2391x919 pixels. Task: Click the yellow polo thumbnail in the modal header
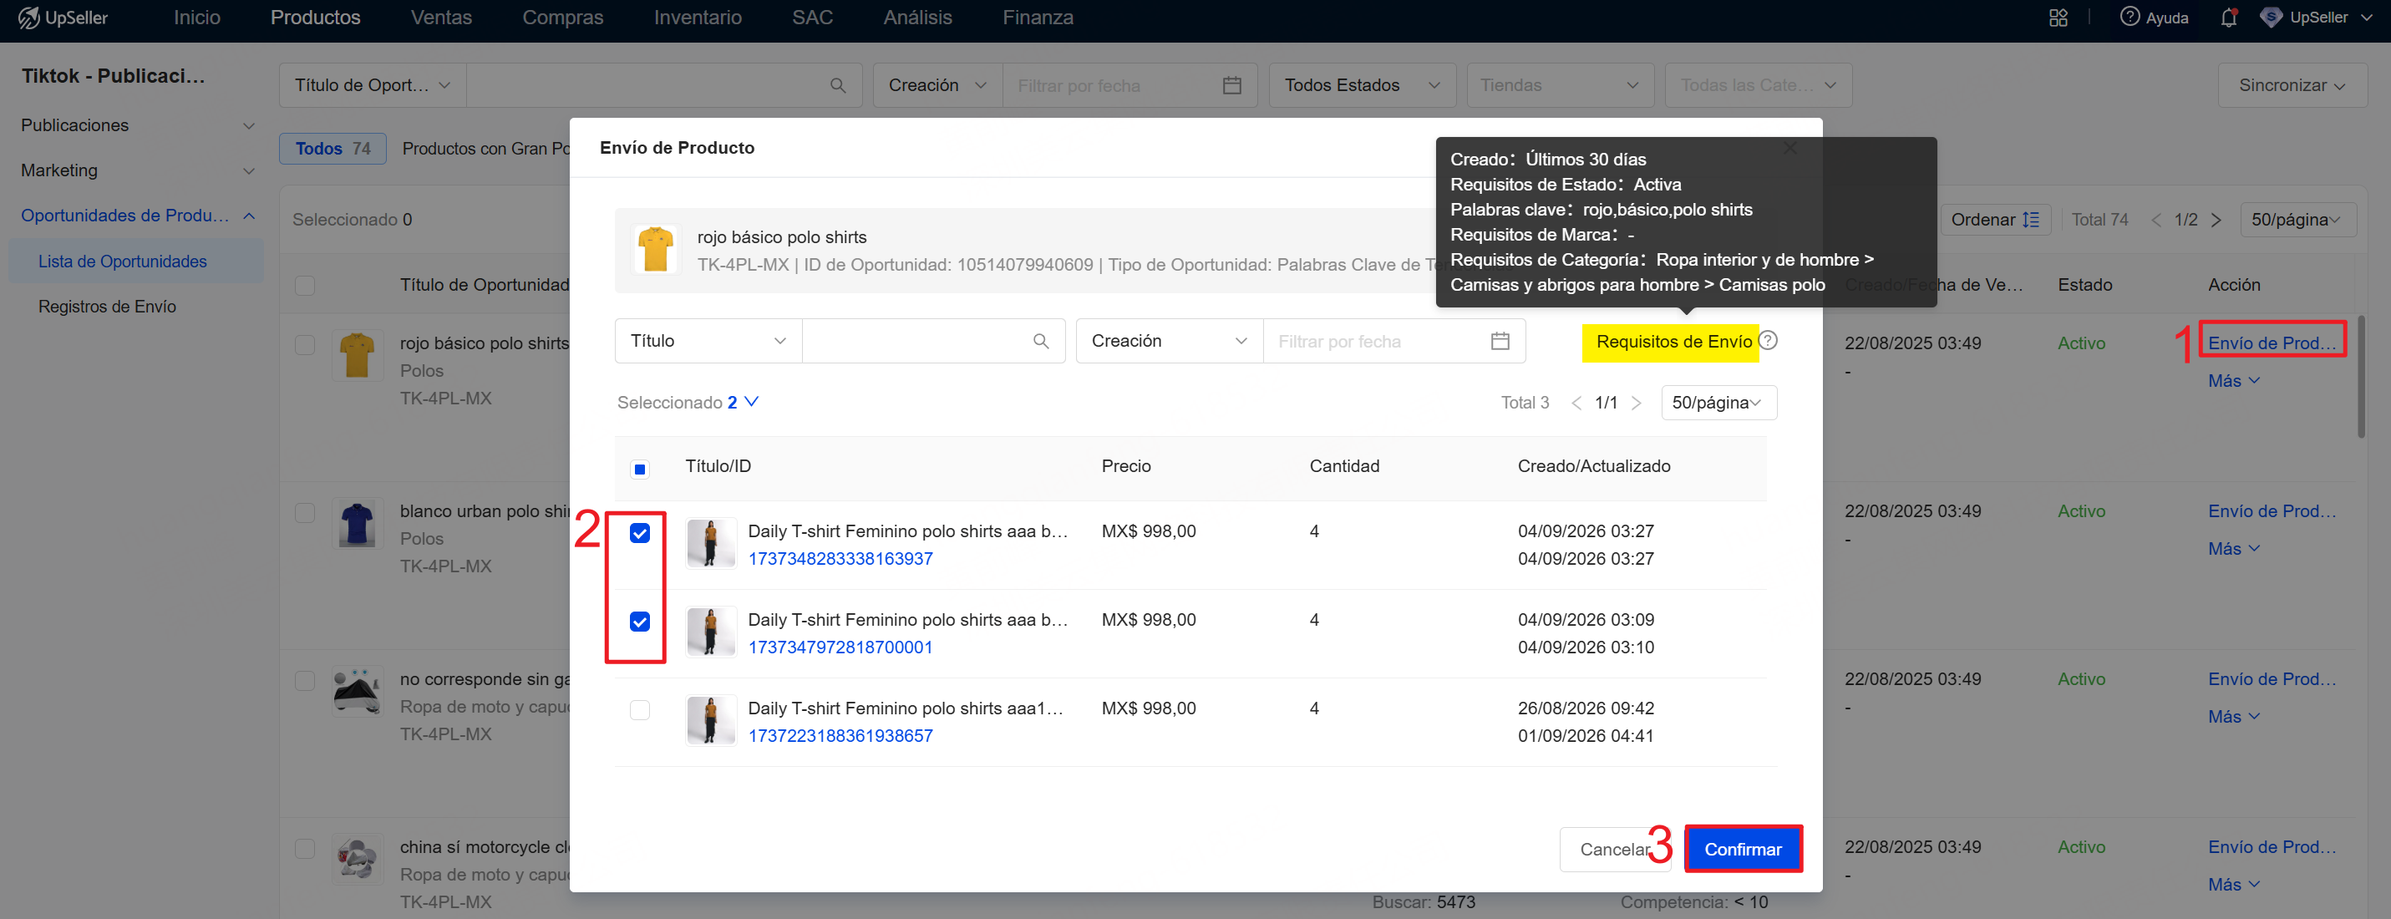coord(655,250)
